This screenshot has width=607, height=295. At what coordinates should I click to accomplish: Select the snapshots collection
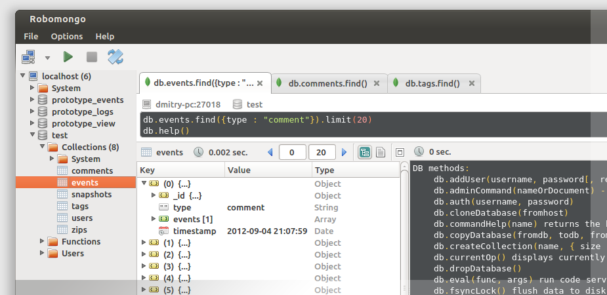[x=91, y=195]
